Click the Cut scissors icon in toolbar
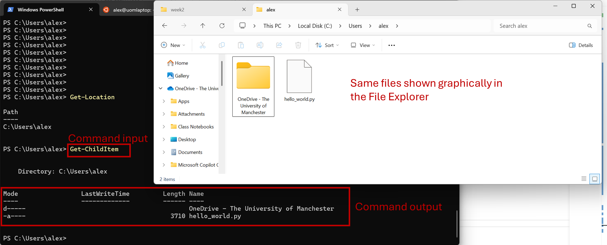 coord(202,45)
